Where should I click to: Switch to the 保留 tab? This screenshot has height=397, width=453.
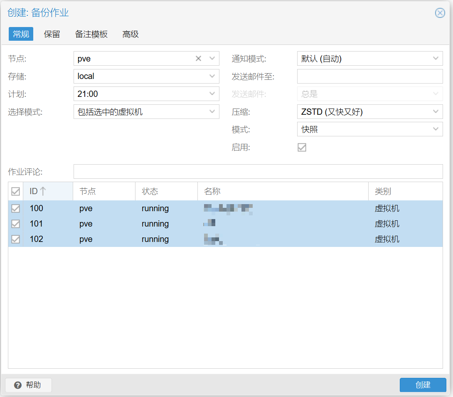[x=52, y=34]
